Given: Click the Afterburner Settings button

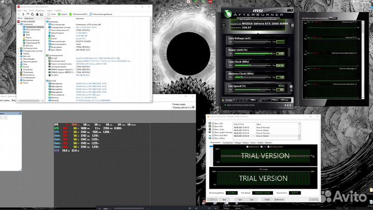Looking at the screenshot, I should tap(285, 100).
